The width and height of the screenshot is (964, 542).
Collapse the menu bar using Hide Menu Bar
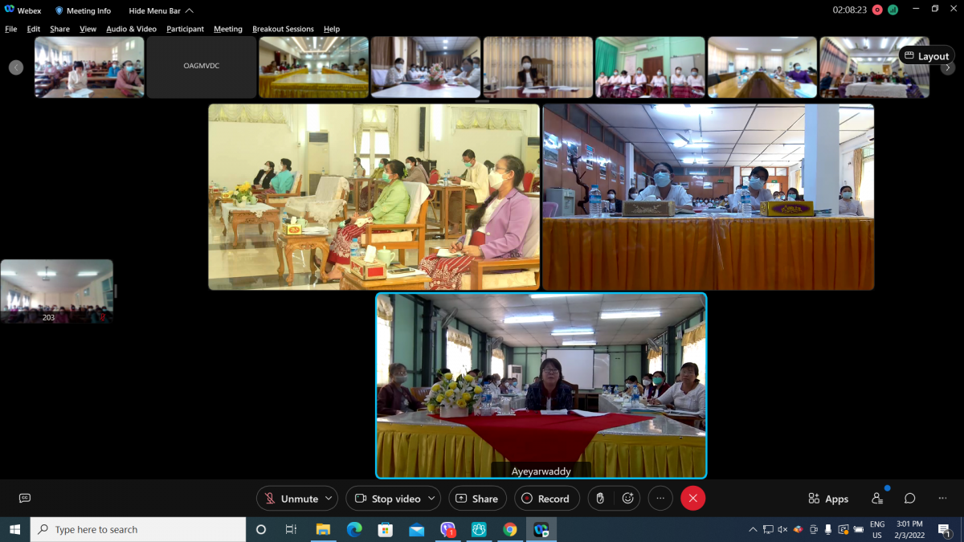[161, 10]
